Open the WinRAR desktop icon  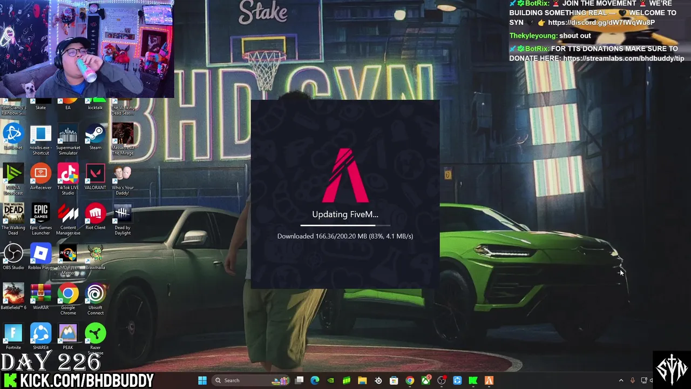pyautogui.click(x=40, y=297)
